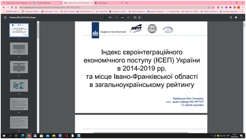This screenshot has width=246, height=139.
Task: Open the tab search dropdown arrow
Action: click(x=225, y=3)
